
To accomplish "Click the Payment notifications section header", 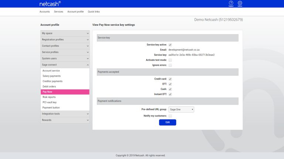I will point(168,101).
